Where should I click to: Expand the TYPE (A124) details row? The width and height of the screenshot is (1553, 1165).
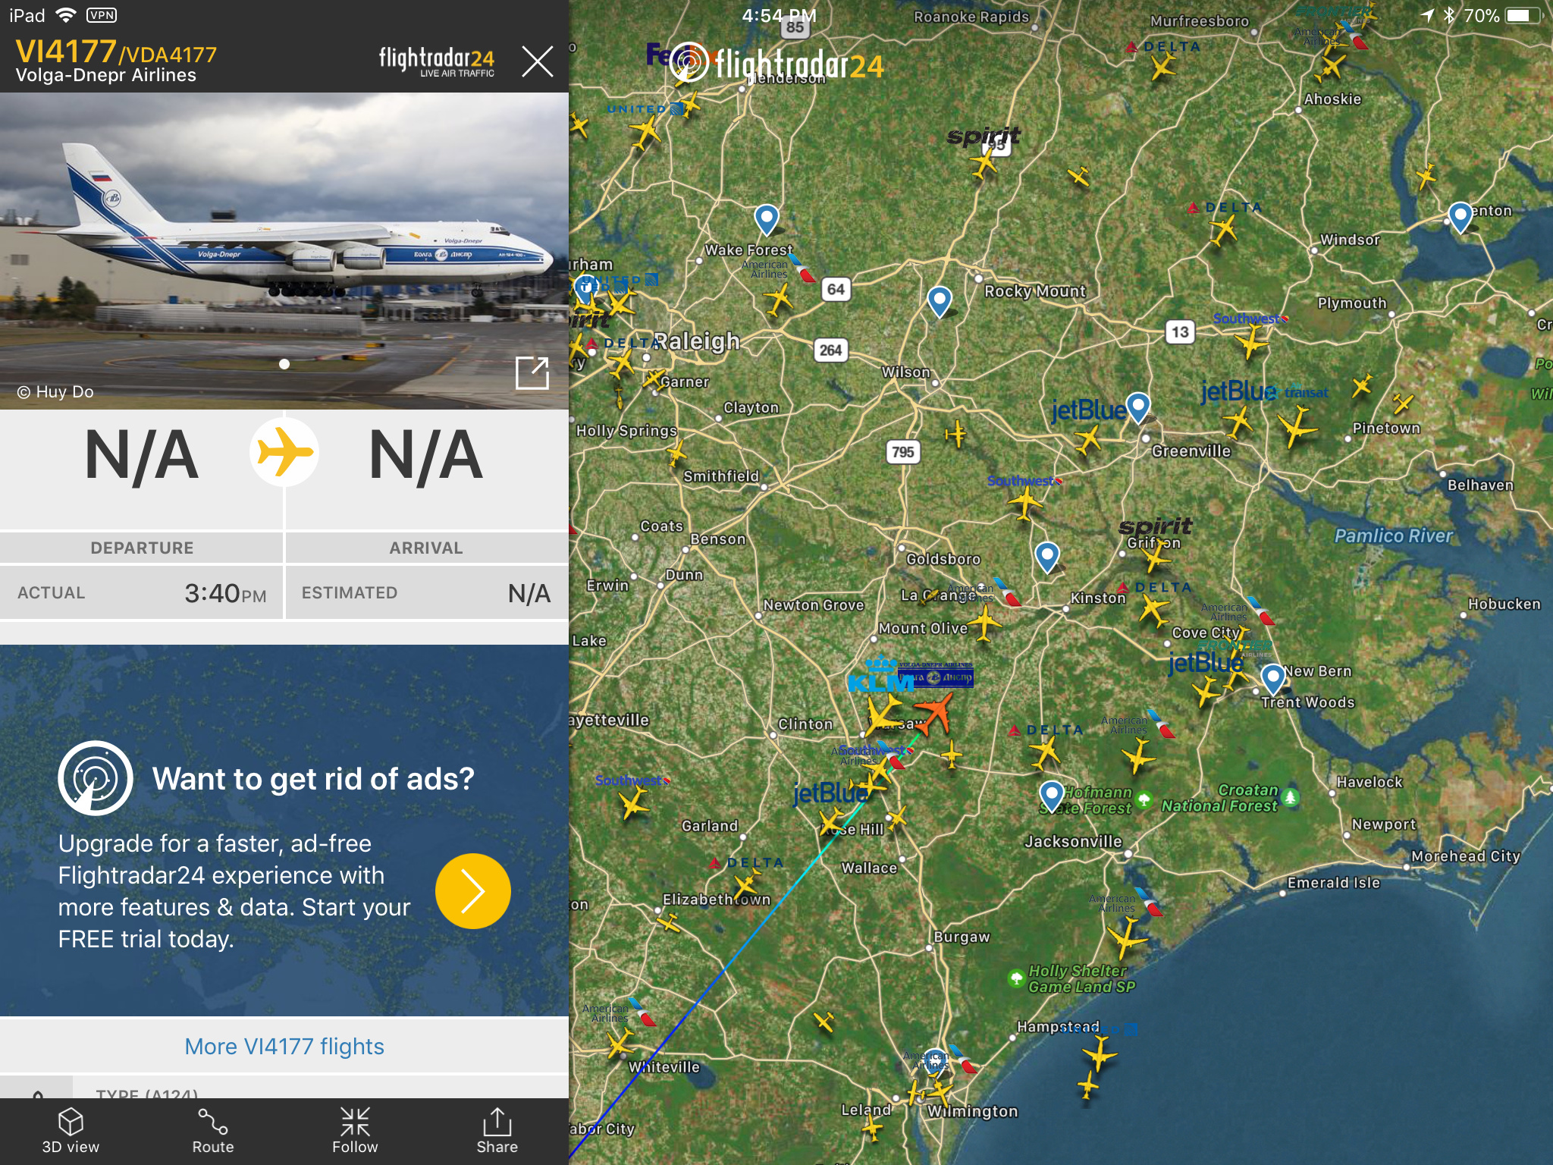(284, 1091)
